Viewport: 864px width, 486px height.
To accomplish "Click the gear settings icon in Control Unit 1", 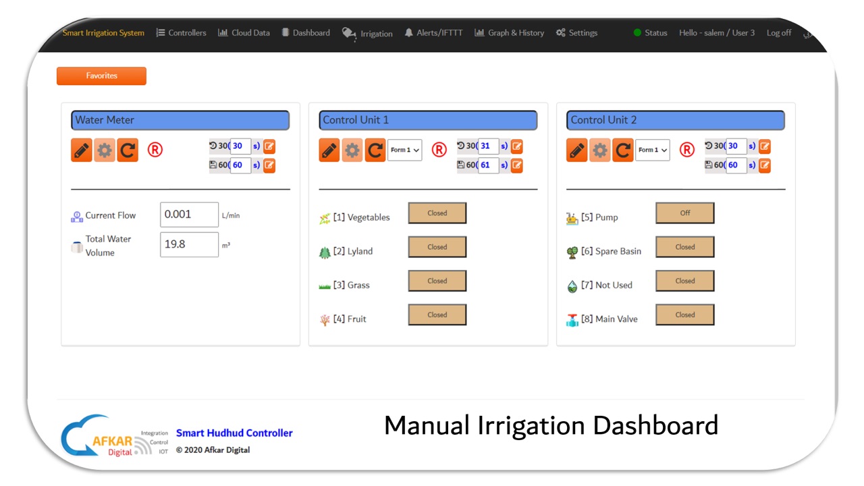I will point(352,150).
